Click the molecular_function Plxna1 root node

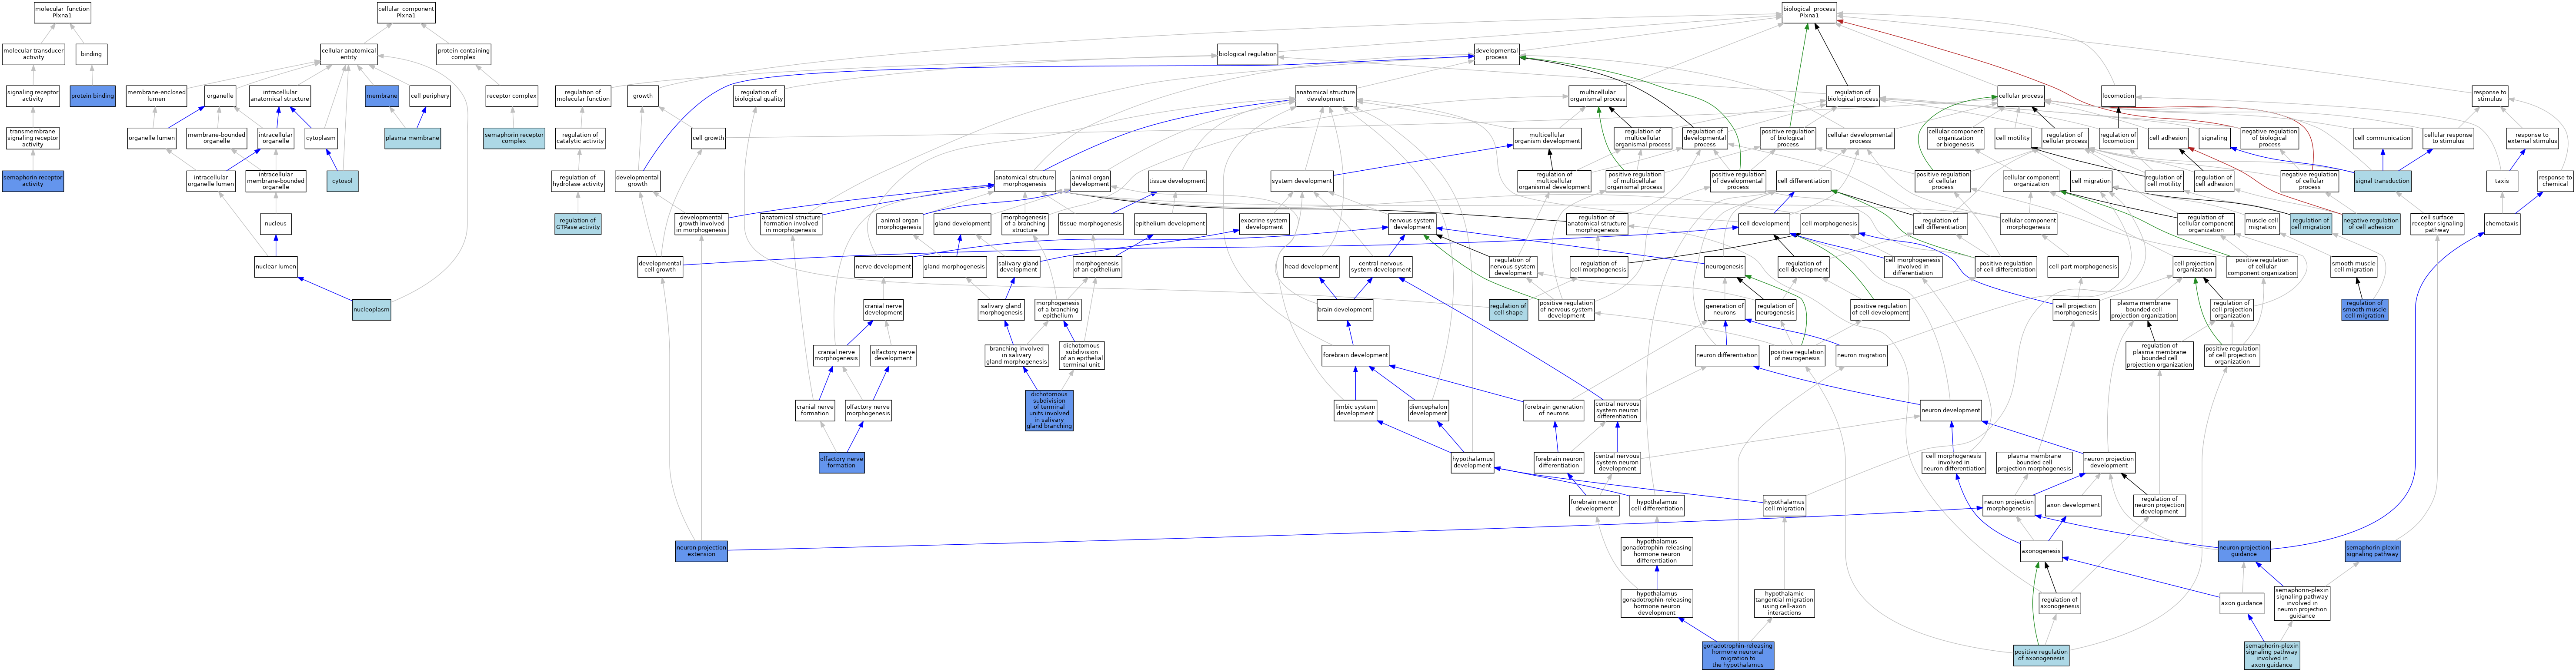pyautogui.click(x=62, y=12)
